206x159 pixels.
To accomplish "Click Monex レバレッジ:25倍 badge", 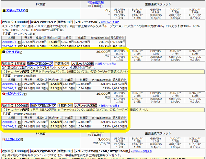I will click(86, 22).
